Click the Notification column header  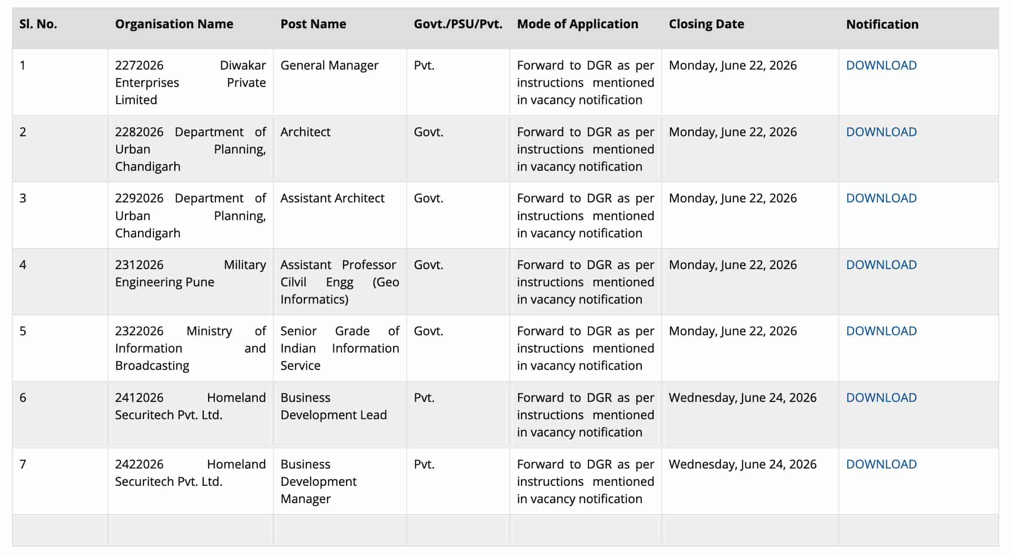[x=882, y=24]
